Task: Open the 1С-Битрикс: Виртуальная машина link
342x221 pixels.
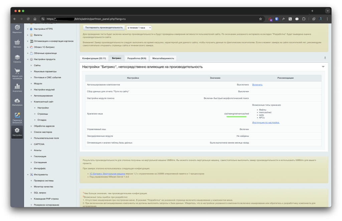Action: click(107, 174)
